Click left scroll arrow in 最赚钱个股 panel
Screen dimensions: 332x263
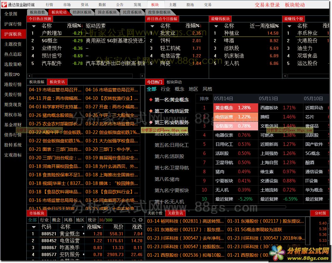coord(285,76)
